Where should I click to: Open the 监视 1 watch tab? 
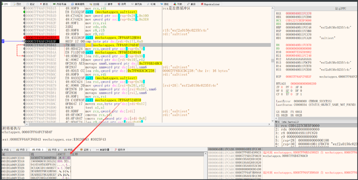click(87, 149)
